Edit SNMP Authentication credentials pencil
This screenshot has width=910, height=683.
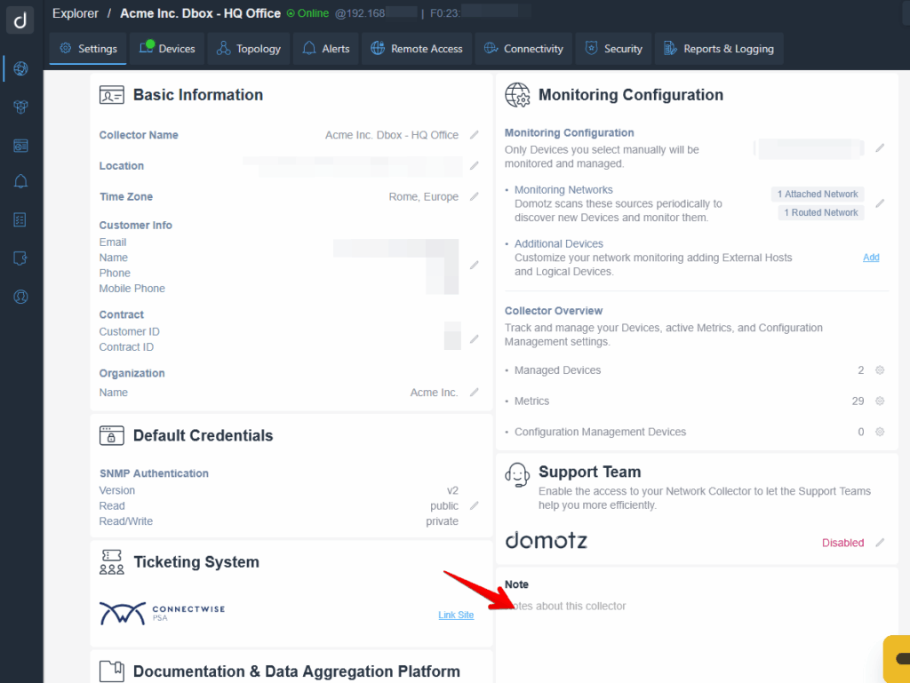475,506
